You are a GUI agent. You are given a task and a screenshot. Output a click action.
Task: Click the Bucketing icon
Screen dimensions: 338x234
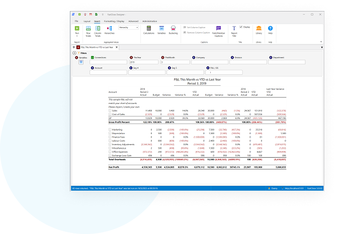point(174,29)
